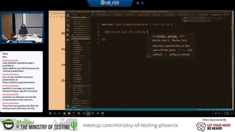Viewport: 235px width, 132px height.
Task: Open the Go menu
Action: pos(88,11)
